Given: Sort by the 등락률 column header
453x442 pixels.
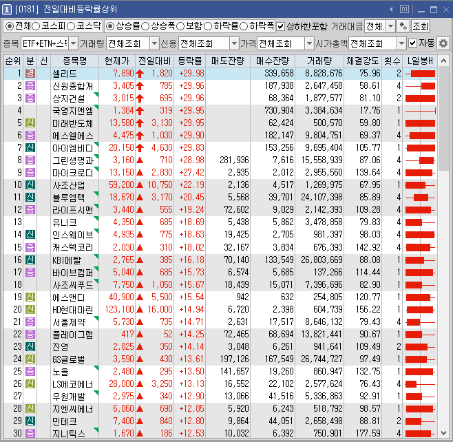Looking at the screenshot, I should [x=190, y=61].
